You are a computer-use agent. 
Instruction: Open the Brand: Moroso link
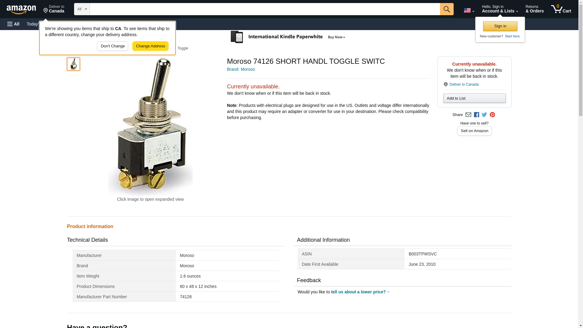pos(241,69)
